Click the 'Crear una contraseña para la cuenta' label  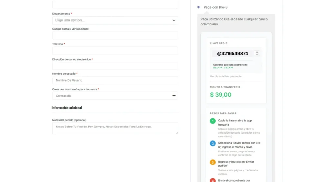pos(75,89)
